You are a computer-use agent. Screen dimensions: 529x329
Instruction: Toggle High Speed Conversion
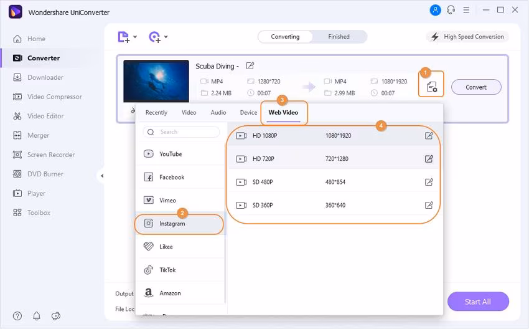tap(468, 37)
